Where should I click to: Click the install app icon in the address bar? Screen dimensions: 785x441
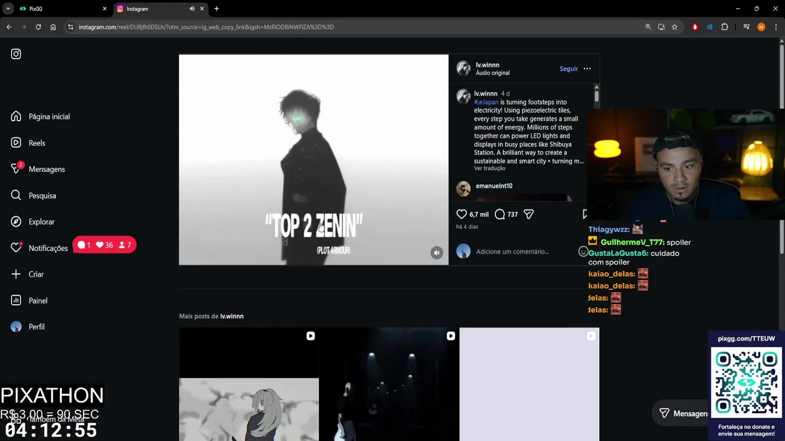(x=661, y=27)
